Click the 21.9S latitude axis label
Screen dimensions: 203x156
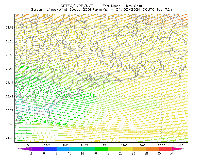[10, 27]
